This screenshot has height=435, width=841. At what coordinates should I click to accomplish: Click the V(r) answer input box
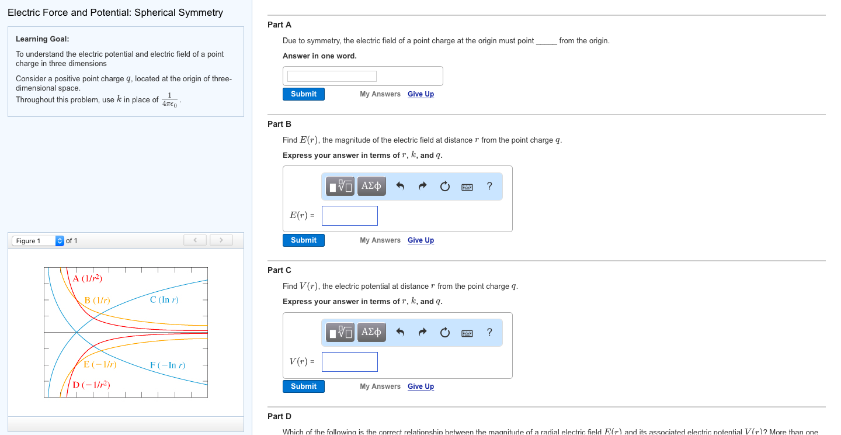click(x=350, y=362)
